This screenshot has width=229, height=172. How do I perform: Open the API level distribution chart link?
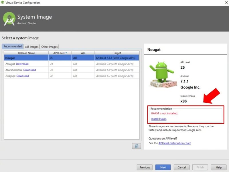pyautogui.click(x=175, y=143)
